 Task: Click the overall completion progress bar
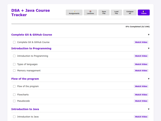[80, 24]
